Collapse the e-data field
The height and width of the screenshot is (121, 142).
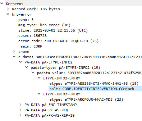tap(14, 57)
